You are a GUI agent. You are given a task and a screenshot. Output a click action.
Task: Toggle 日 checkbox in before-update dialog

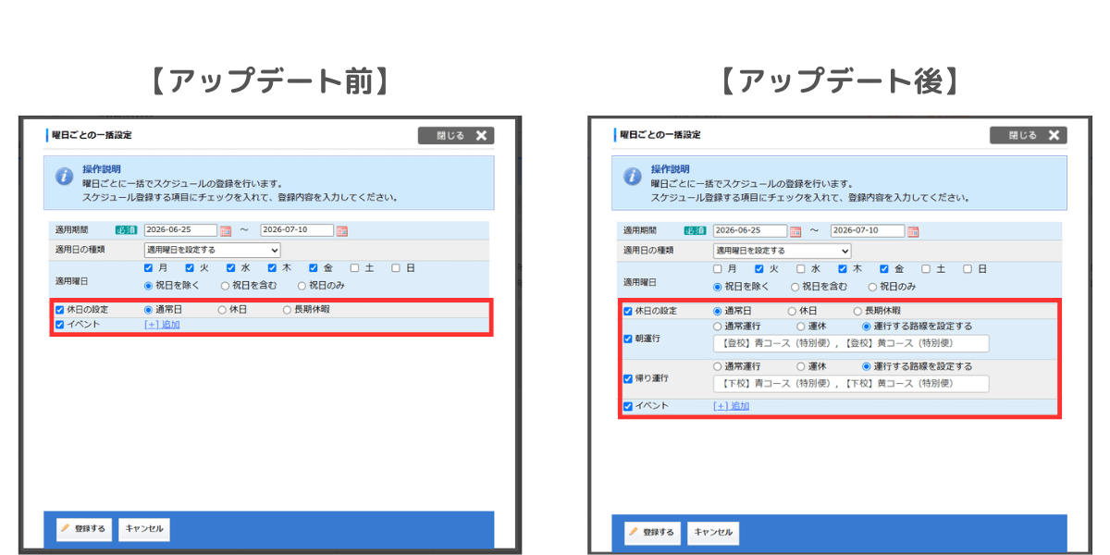coord(396,268)
